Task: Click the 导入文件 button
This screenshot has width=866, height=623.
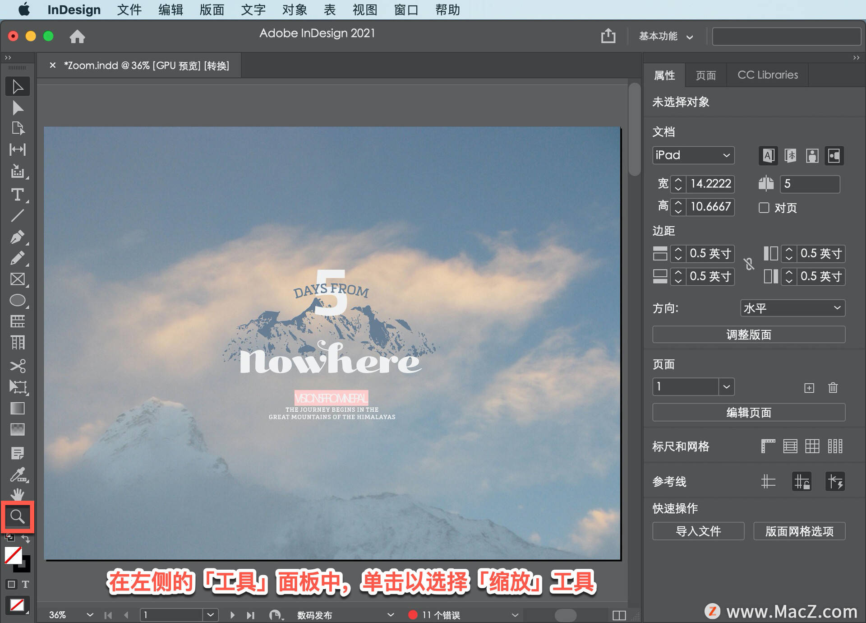Action: click(698, 531)
